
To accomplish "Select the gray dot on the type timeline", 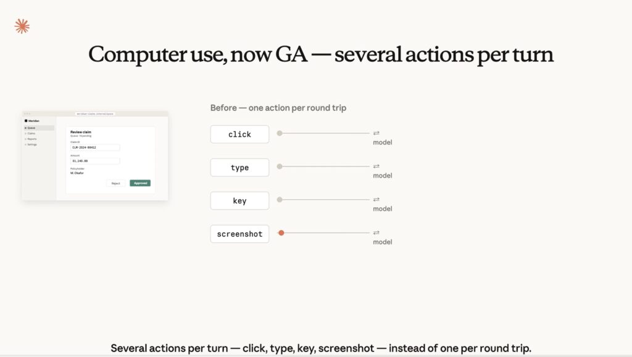I will tap(280, 166).
